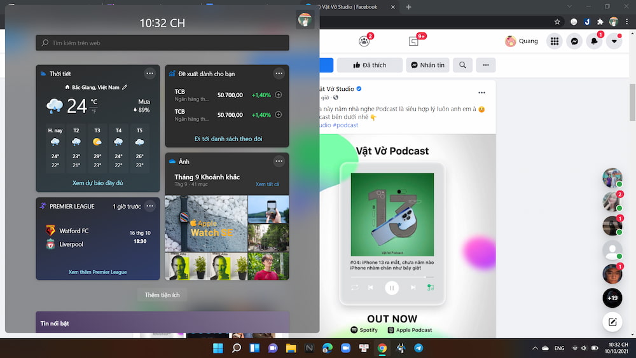Open page more options button

[486, 65]
